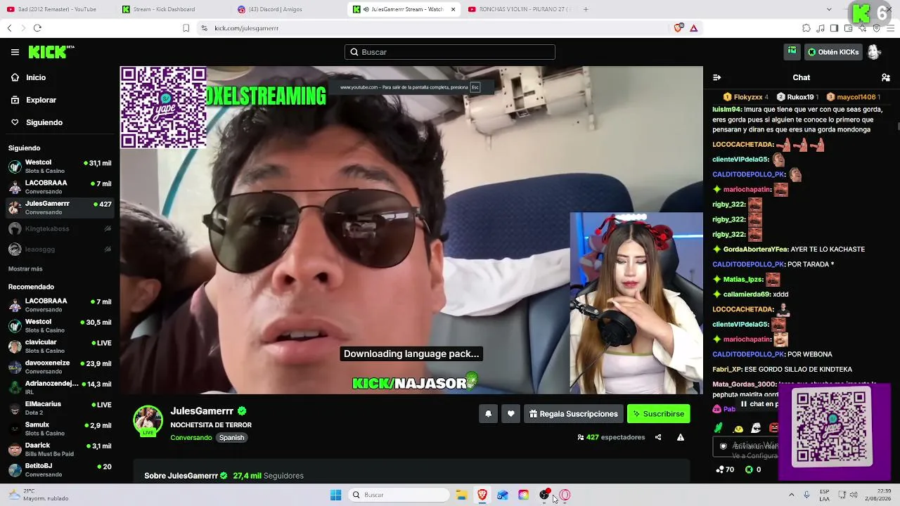The image size is (900, 506).
Task: Share the stream via share icon
Action: (x=658, y=437)
